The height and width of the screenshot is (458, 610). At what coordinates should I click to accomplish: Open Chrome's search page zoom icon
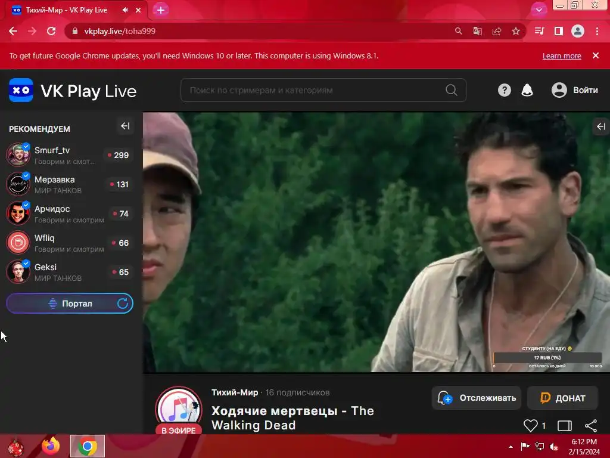click(458, 31)
